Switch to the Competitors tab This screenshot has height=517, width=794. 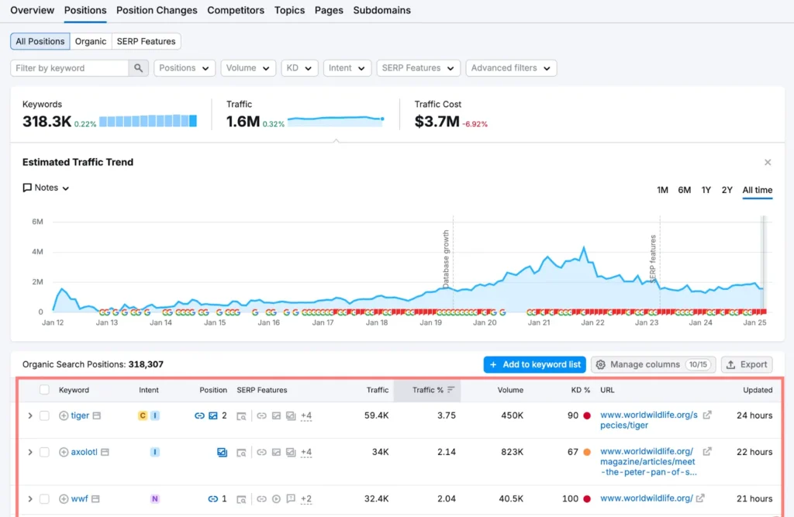tap(235, 10)
